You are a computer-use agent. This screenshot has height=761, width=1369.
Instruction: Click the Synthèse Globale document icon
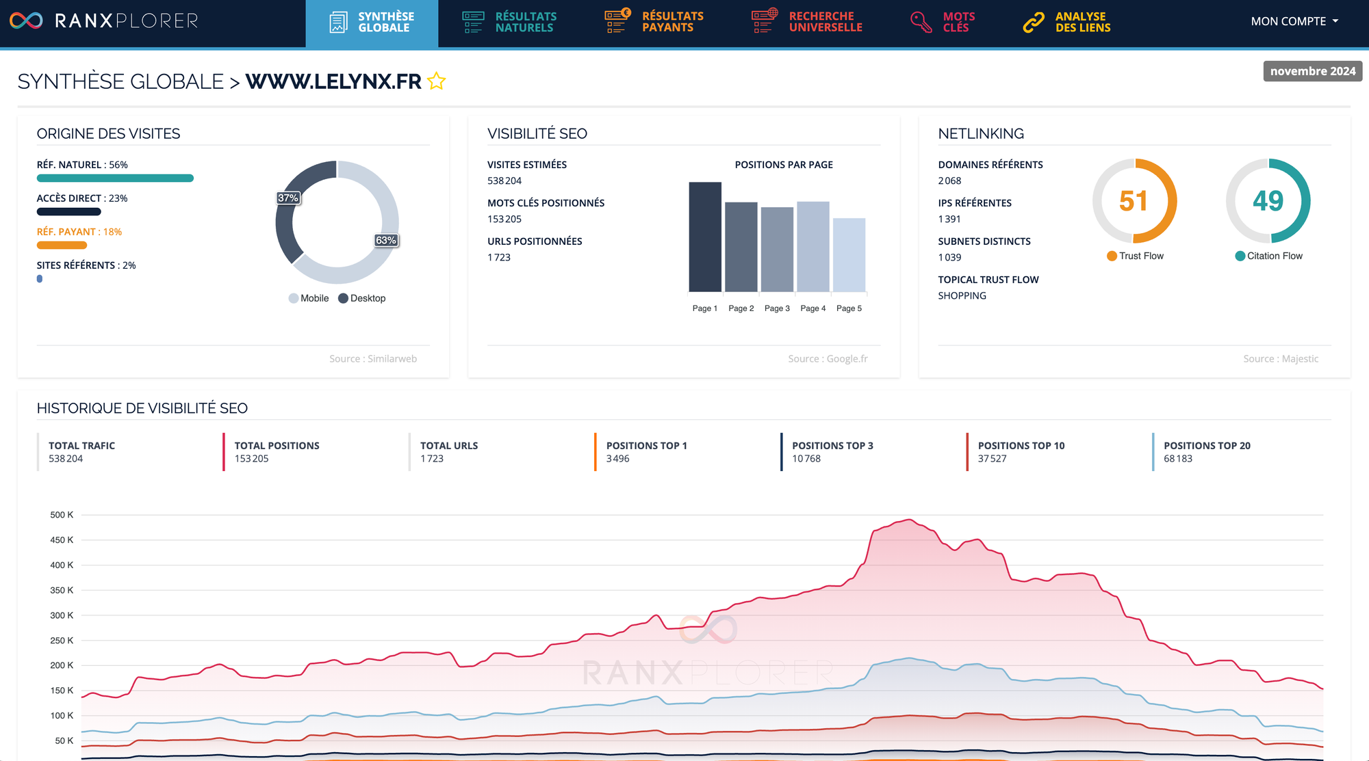[338, 22]
